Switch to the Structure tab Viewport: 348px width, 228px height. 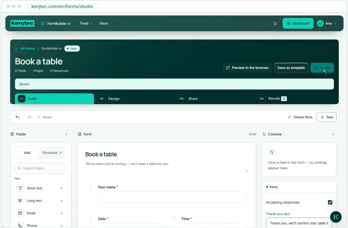point(52,153)
